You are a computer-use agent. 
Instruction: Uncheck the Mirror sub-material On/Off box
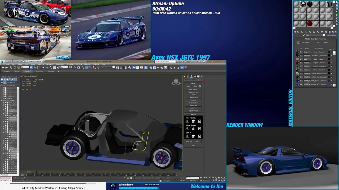point(332,70)
